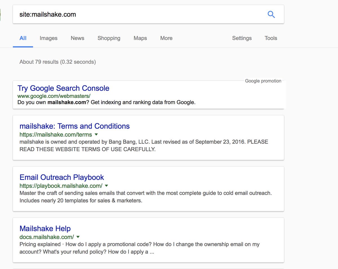Click the 'Master the craft of sending' snippet
Viewport: 338px width, 269px height.
pyautogui.click(x=146, y=197)
